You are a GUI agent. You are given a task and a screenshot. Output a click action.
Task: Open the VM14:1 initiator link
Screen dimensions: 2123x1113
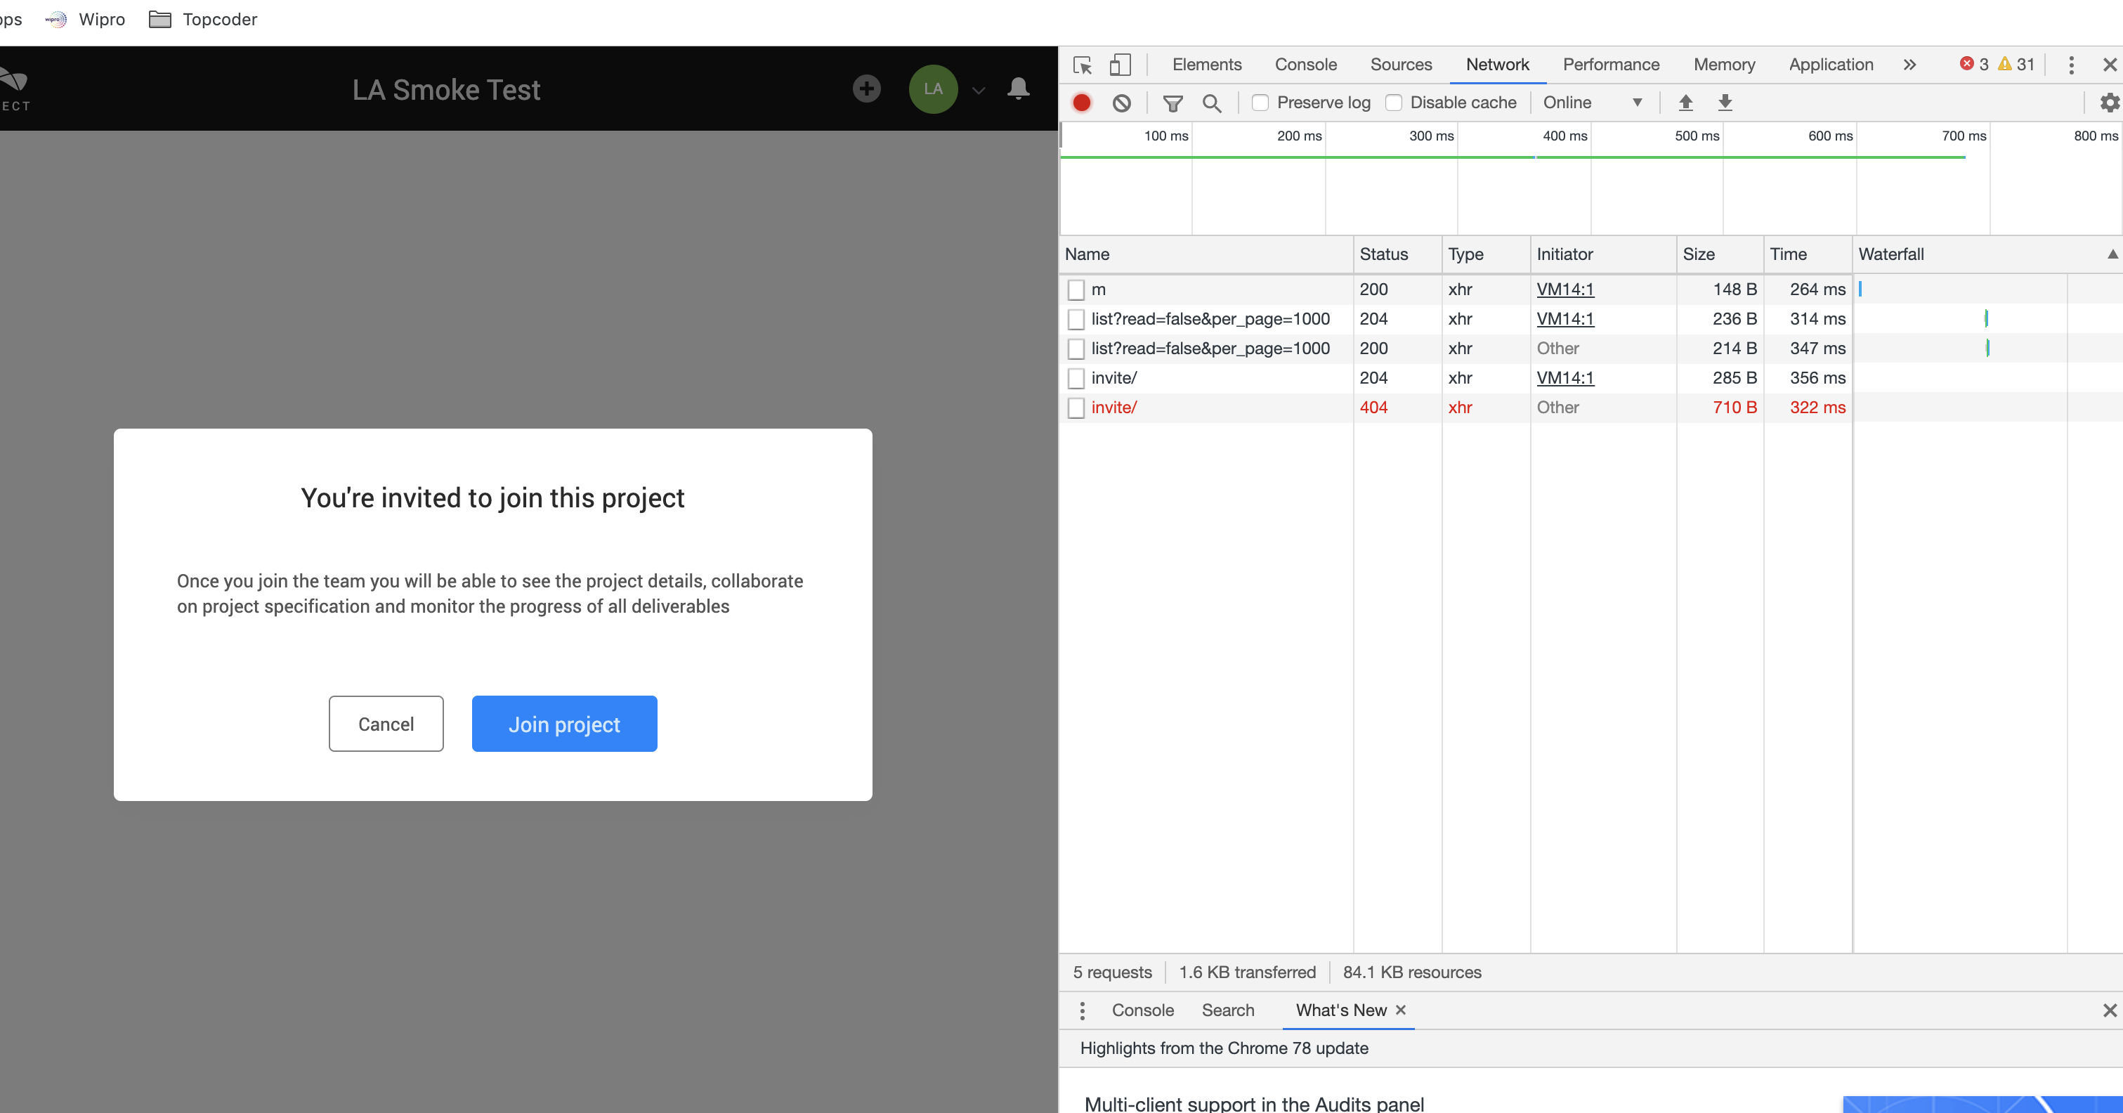point(1565,289)
